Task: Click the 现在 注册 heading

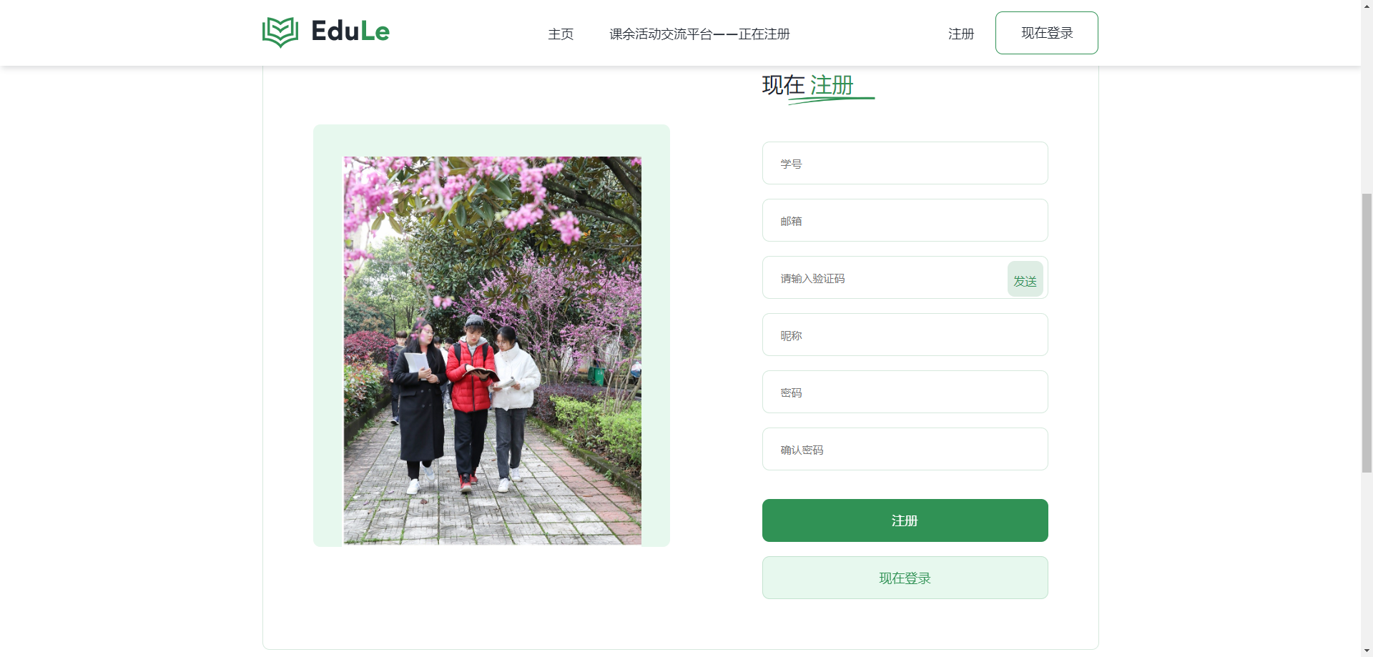Action: click(x=808, y=85)
